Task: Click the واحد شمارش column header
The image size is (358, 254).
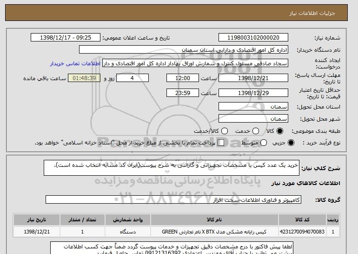Action: click(x=128, y=220)
